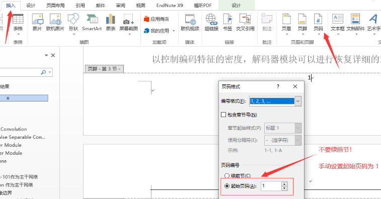
Task: Go to 'Separable Con...' heading in navigation
Action: tap(23, 137)
